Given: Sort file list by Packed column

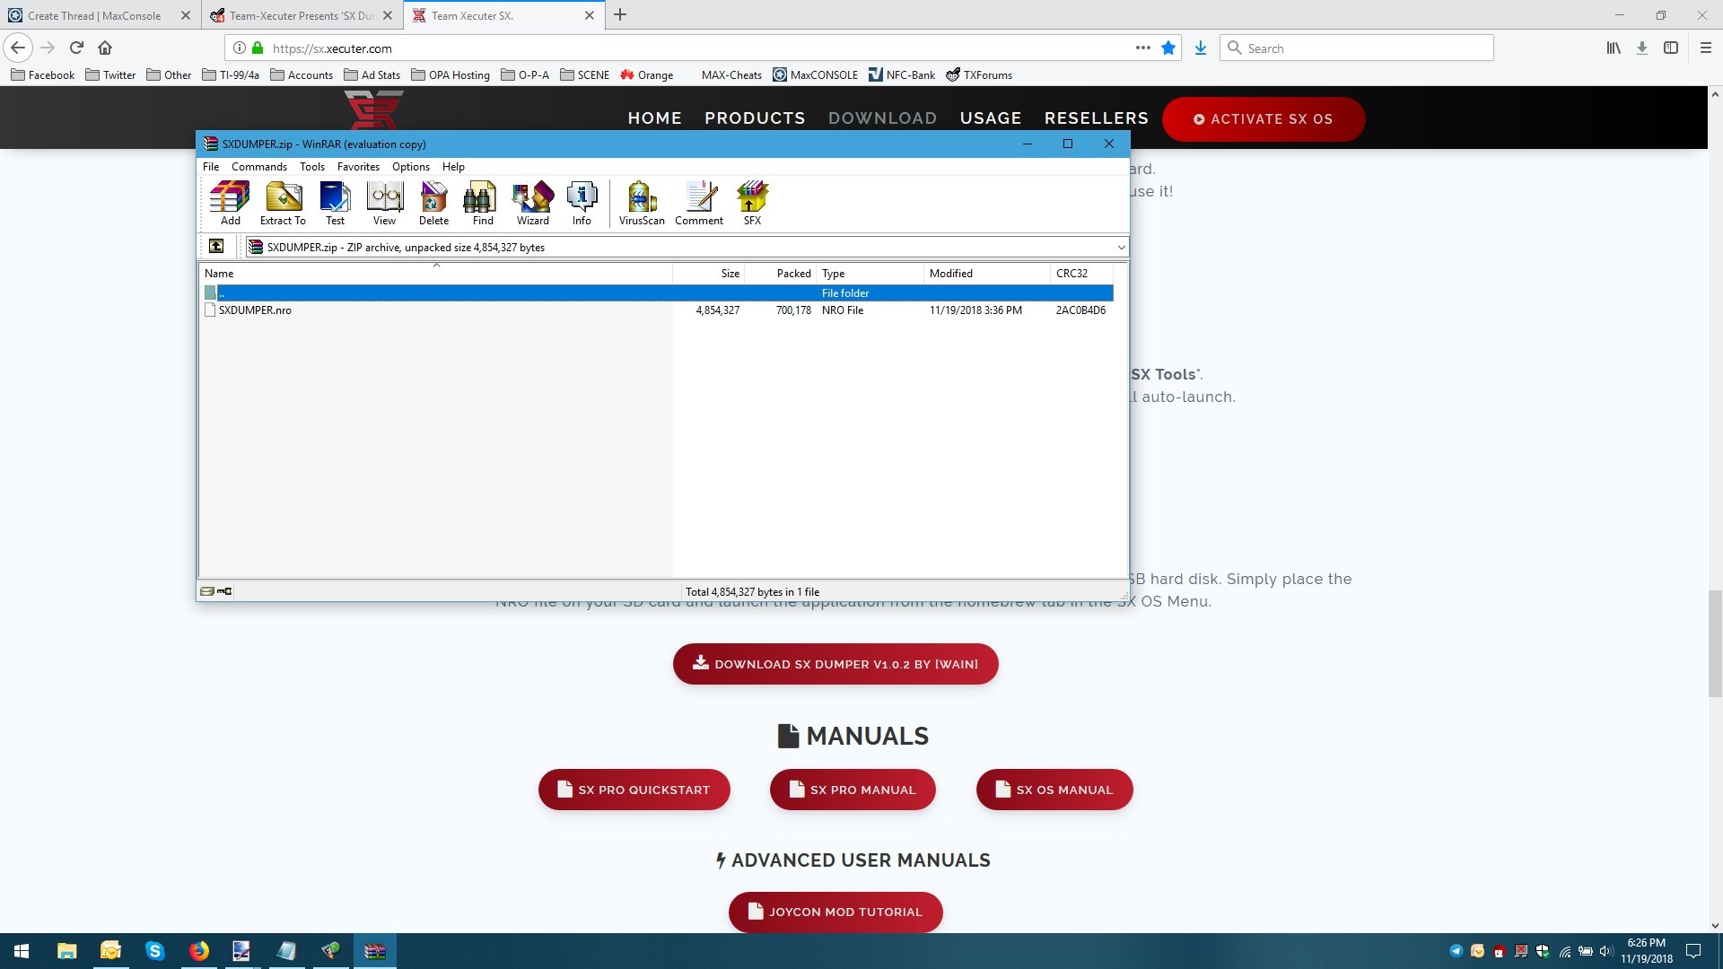Looking at the screenshot, I should tap(780, 273).
